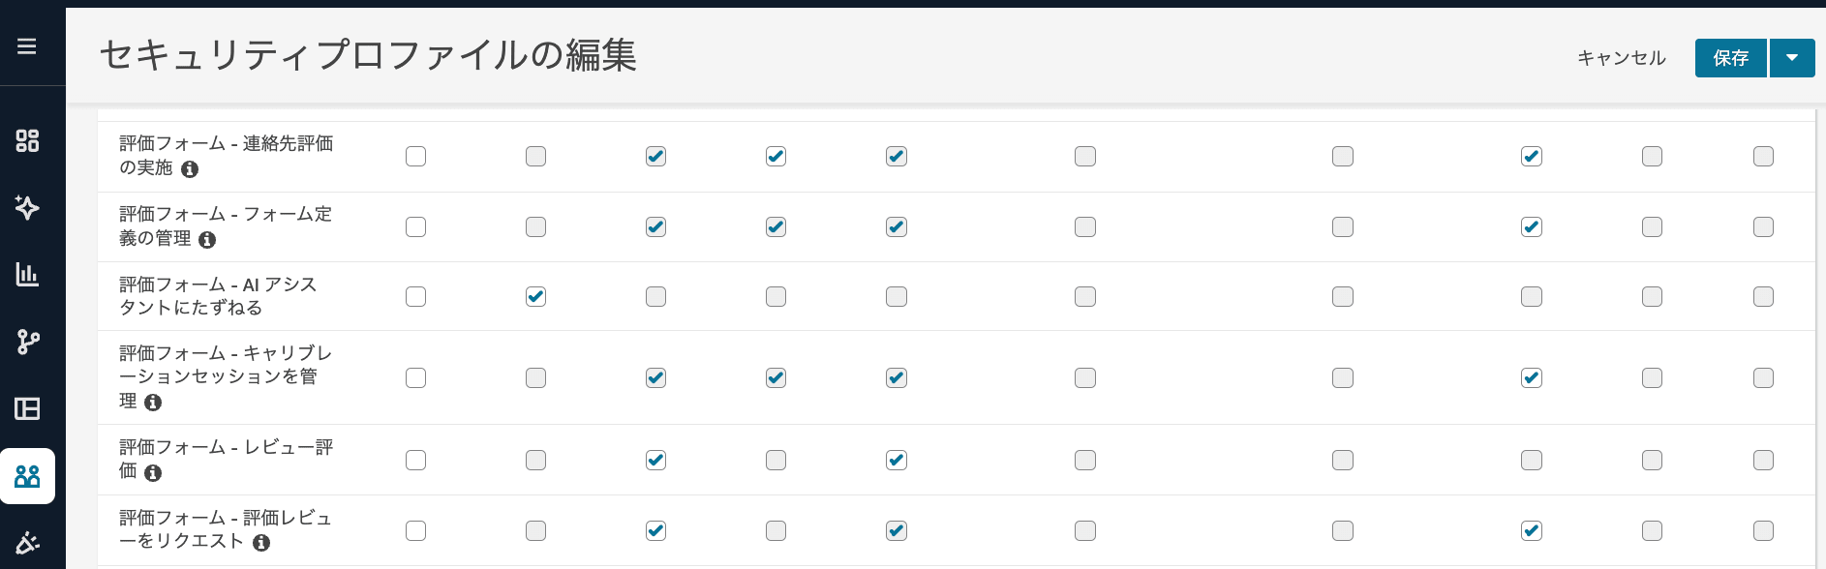Click the キャンセル link

1622,58
